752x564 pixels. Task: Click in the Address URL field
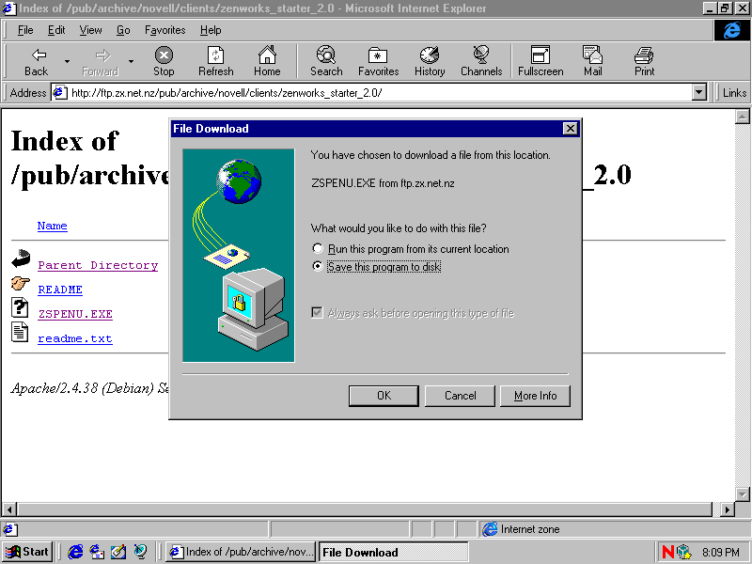pyautogui.click(x=379, y=92)
